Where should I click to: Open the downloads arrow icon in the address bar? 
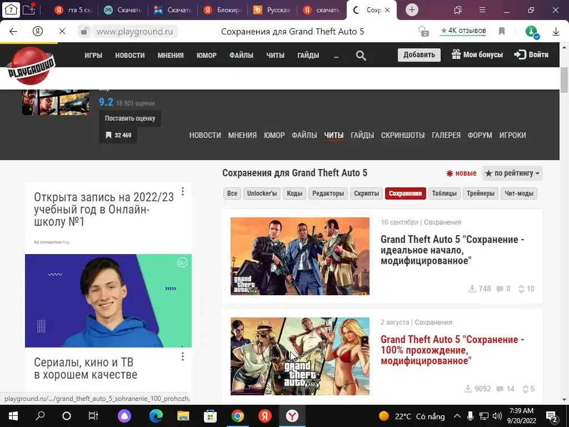point(556,32)
